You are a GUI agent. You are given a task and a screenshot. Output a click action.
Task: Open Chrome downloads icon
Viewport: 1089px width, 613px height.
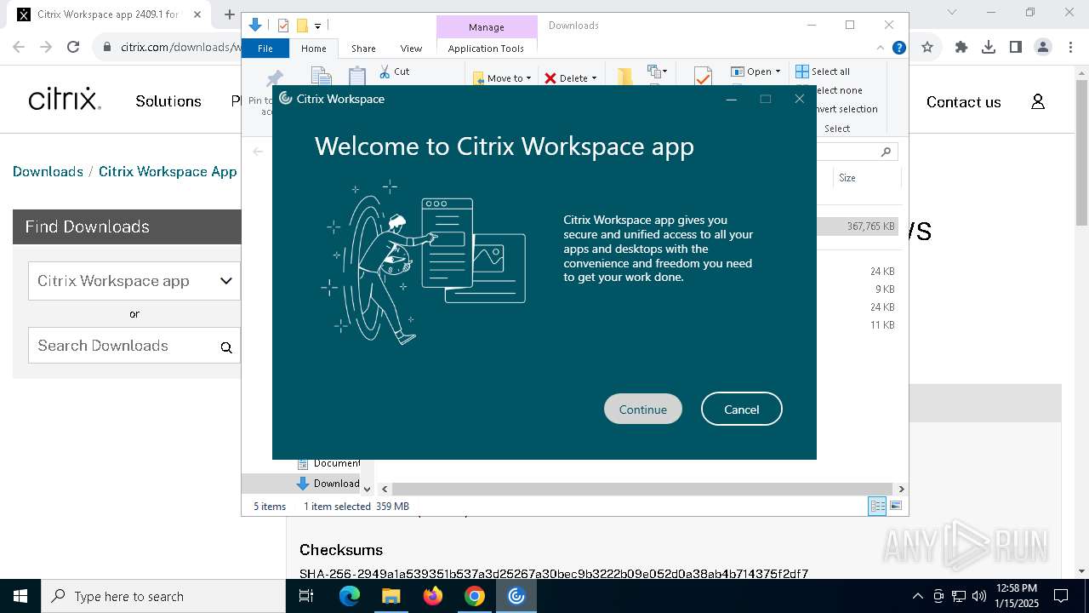tap(988, 47)
